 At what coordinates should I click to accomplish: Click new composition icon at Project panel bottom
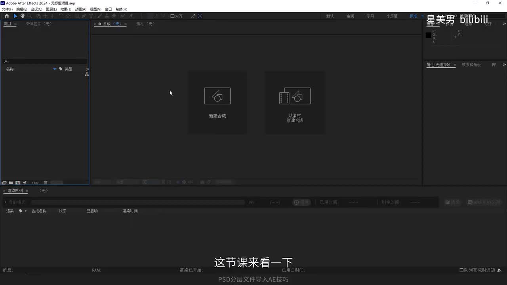(x=18, y=182)
